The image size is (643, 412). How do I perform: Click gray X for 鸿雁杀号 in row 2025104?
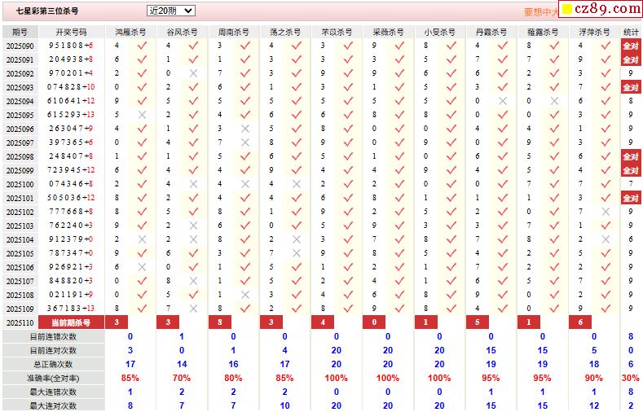click(x=142, y=239)
